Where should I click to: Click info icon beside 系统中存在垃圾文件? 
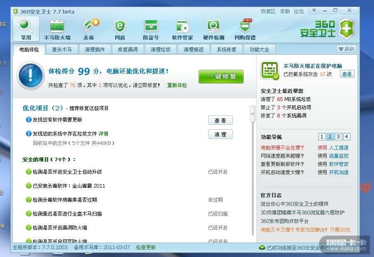28,133
